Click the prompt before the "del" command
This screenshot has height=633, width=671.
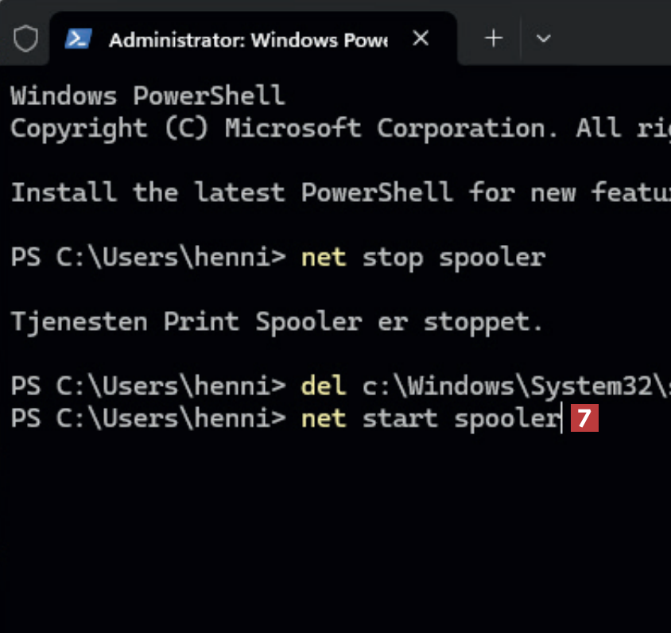tap(148, 386)
